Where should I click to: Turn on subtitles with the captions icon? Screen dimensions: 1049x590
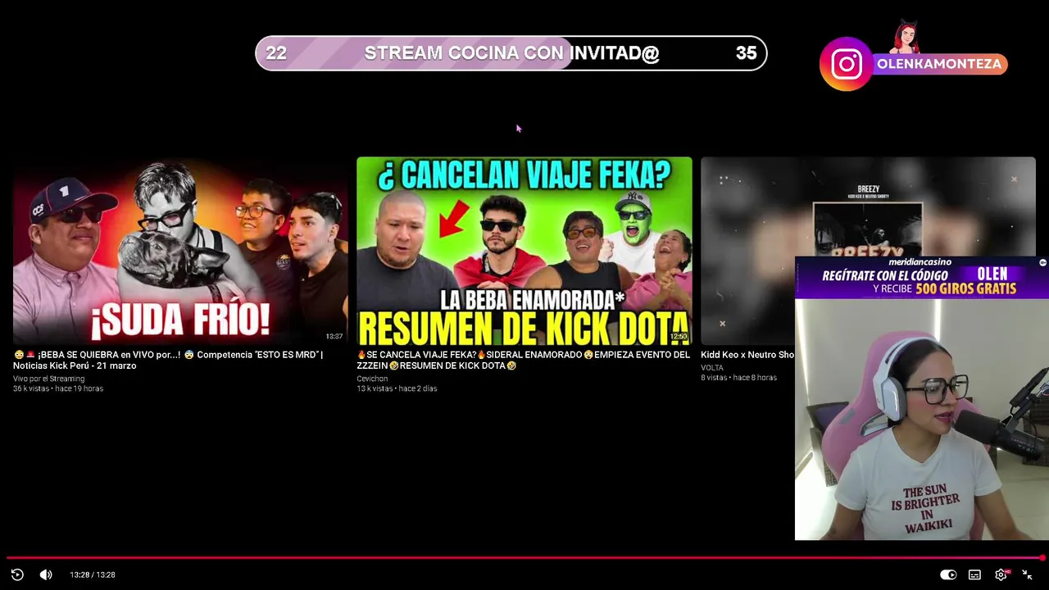pyautogui.click(x=974, y=574)
